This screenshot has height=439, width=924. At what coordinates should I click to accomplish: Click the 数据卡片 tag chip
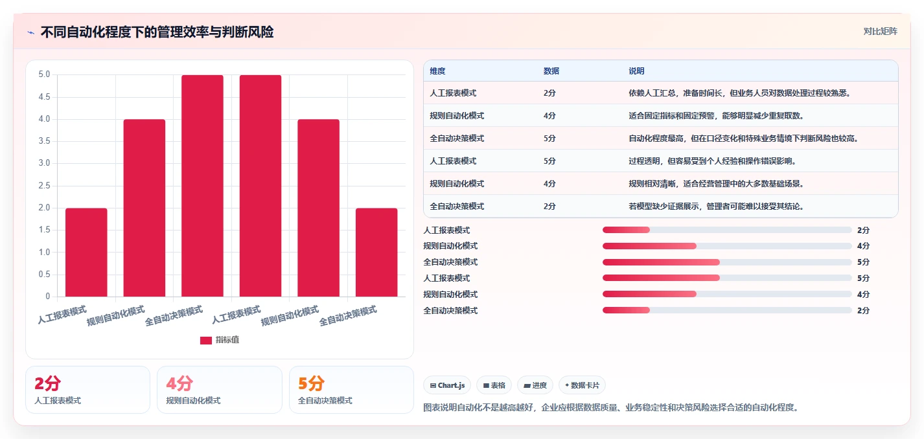coord(582,385)
